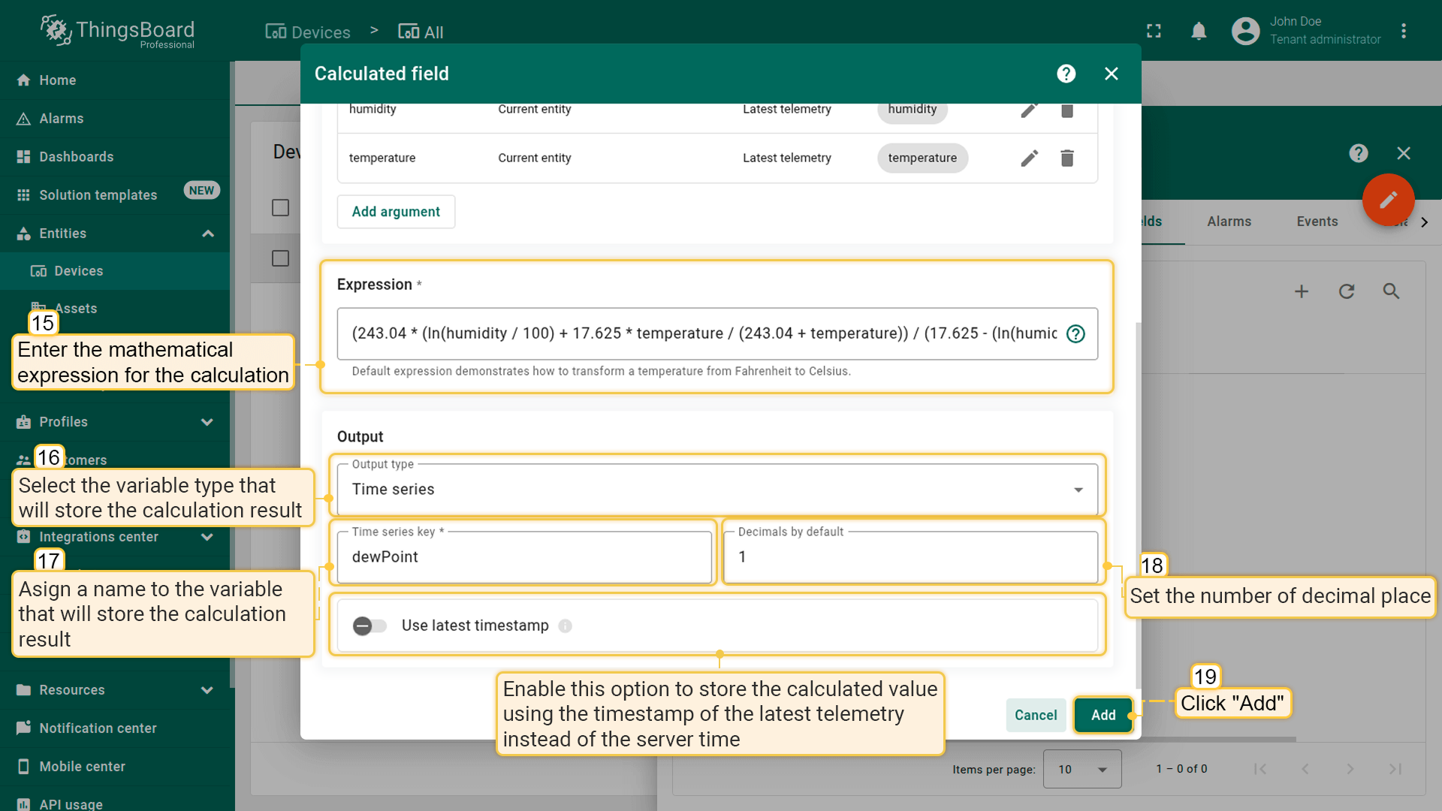Open Dashboards from the sidebar
Image resolution: width=1442 pixels, height=811 pixels.
point(76,156)
